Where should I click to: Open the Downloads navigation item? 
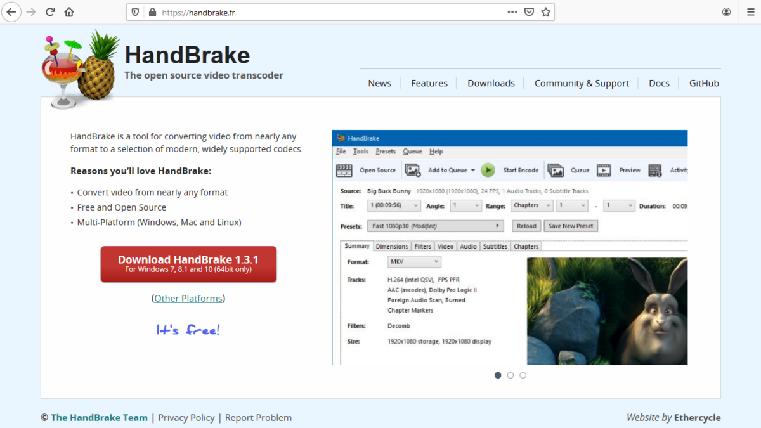pos(491,83)
